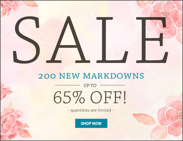Select the 200 NEW MARKDOWNS text
The width and height of the screenshot is (183, 141).
point(91,76)
